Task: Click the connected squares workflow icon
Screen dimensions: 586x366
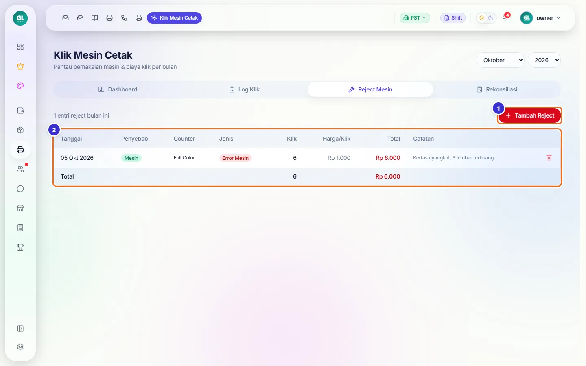Action: coord(124,18)
